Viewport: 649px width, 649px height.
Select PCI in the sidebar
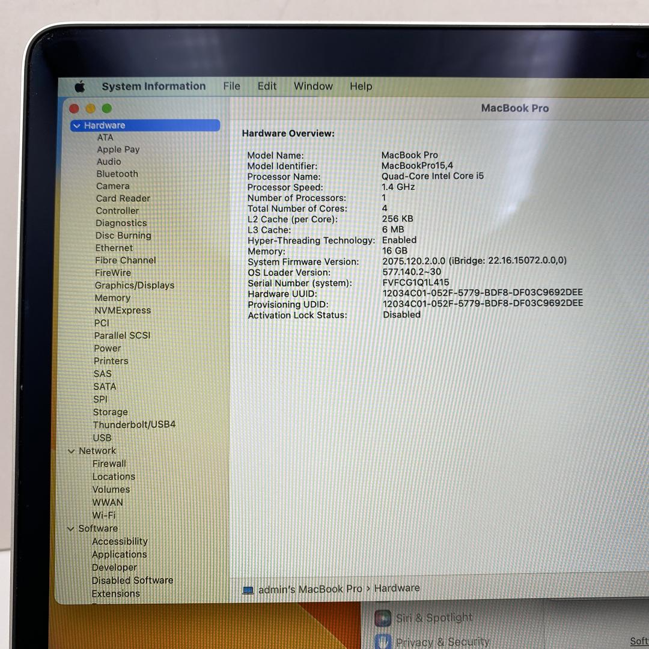pos(102,323)
